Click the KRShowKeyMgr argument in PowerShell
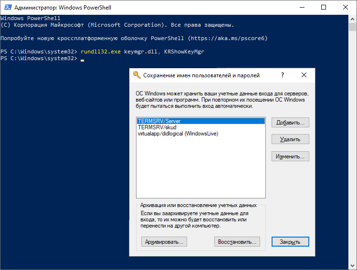 (184, 52)
